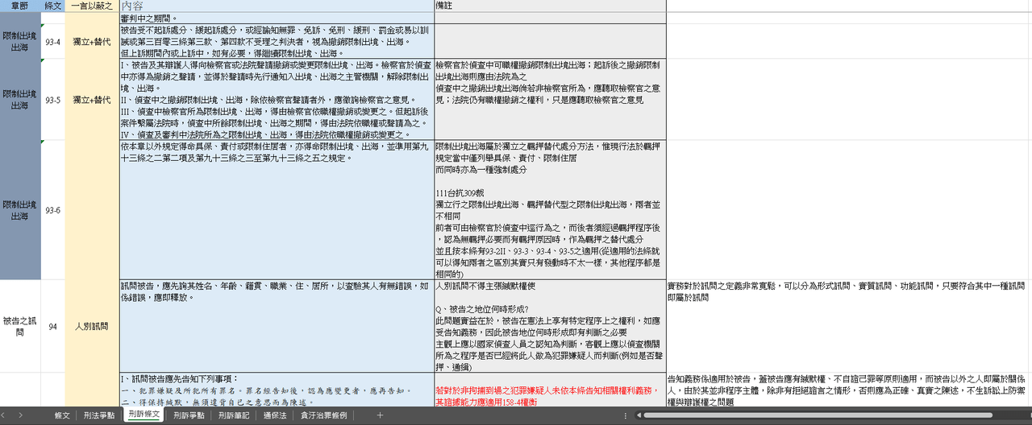Select the 一言以蔽之 header cell
Viewport: 1032px width, 425px height.
[91, 6]
